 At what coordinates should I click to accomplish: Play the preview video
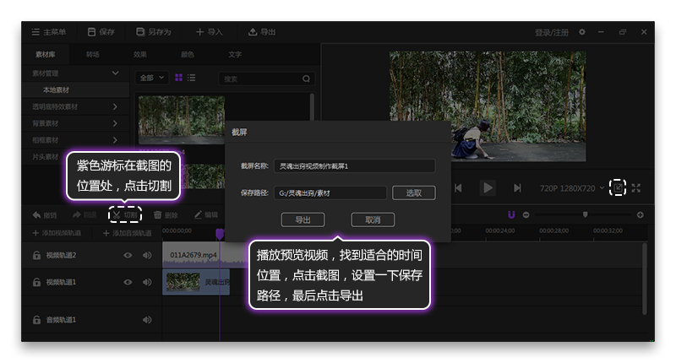click(x=488, y=187)
